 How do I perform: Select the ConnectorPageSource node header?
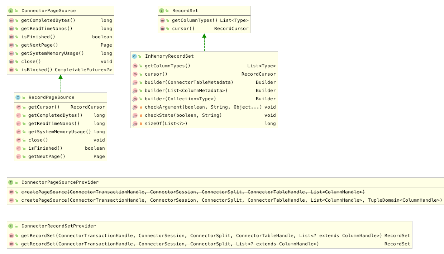48,11
